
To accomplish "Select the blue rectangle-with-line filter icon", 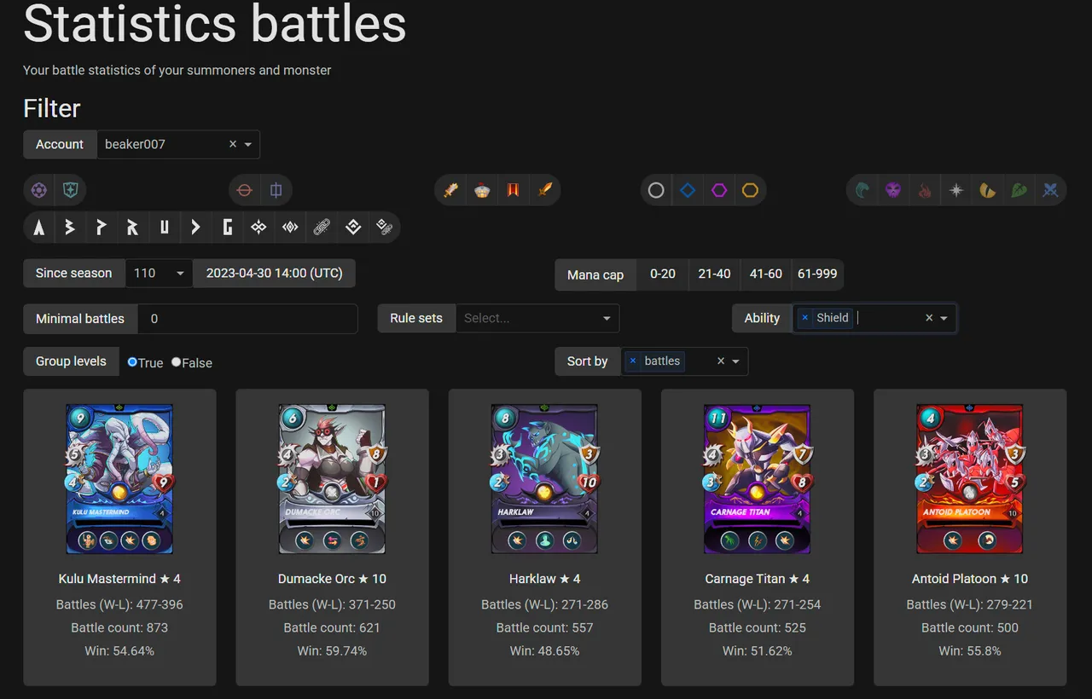I will click(x=276, y=190).
